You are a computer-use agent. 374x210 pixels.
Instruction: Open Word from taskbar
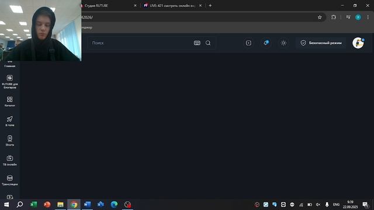(87, 205)
